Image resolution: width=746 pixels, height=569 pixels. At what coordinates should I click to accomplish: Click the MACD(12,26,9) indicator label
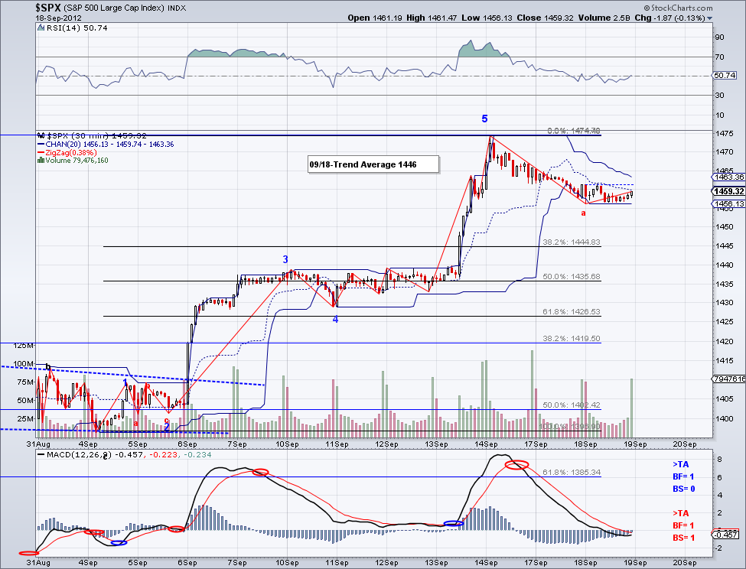pos(80,455)
